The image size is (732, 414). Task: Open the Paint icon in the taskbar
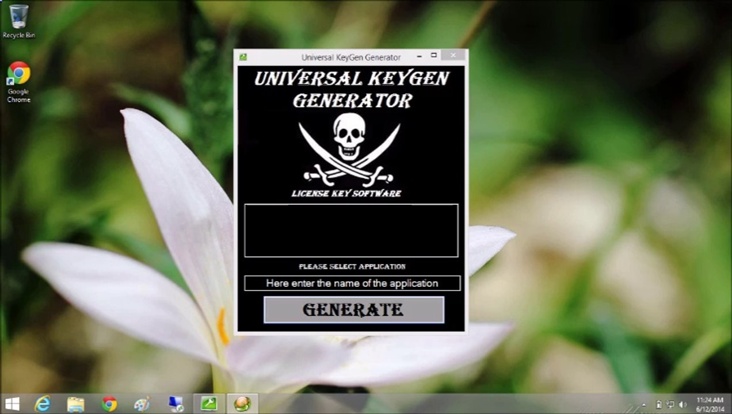142,404
